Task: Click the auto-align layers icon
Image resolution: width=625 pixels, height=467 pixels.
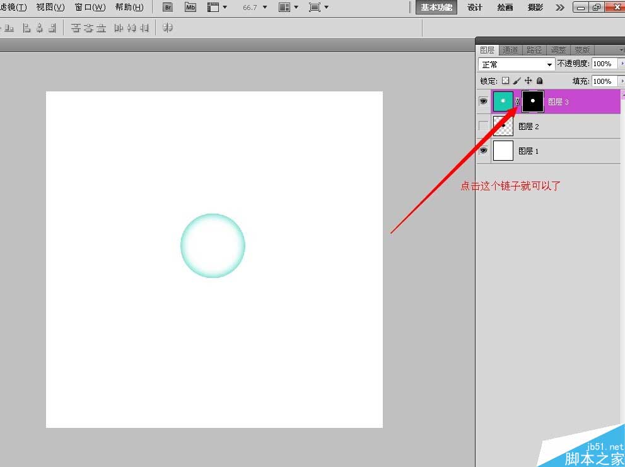Action: [168, 28]
